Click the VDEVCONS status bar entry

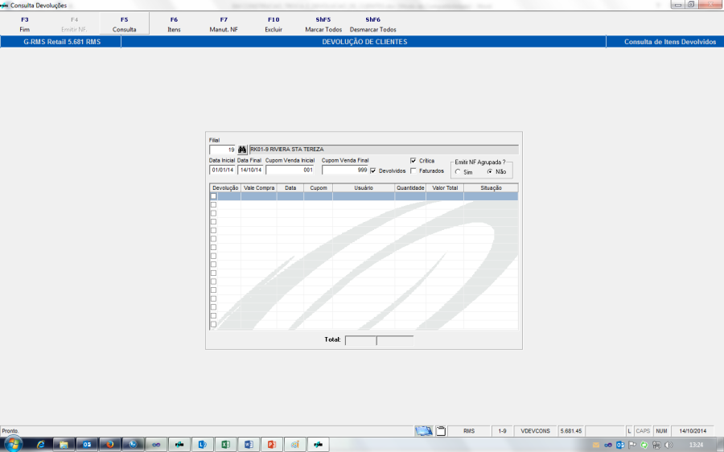tap(535, 431)
